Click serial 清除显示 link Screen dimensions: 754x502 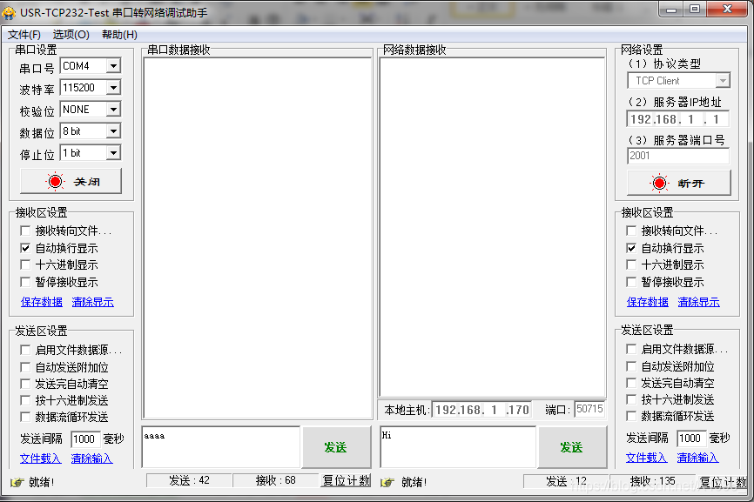click(x=93, y=302)
